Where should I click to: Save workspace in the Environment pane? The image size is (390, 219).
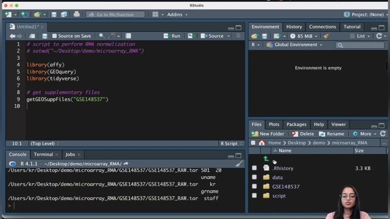coord(264,36)
